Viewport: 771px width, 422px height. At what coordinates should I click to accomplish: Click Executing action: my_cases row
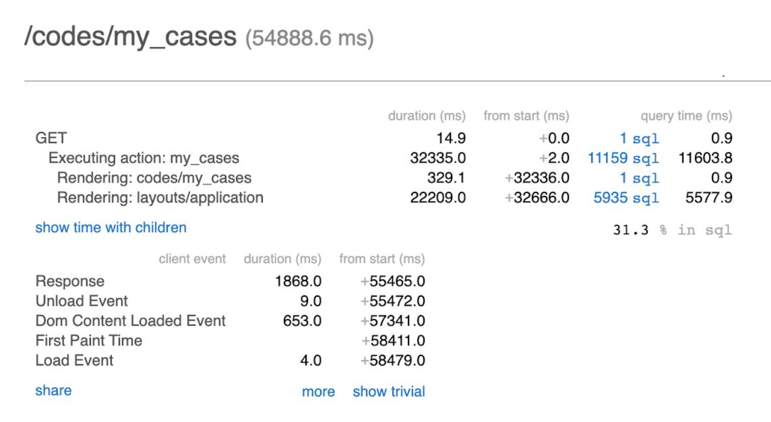(x=144, y=158)
